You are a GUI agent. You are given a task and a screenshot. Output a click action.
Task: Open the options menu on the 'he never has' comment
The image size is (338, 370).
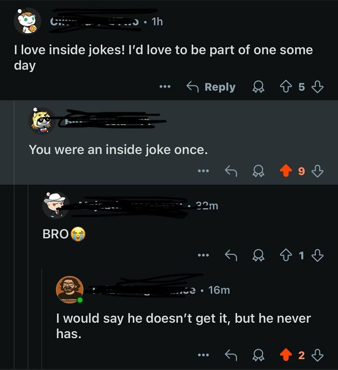pos(203,355)
